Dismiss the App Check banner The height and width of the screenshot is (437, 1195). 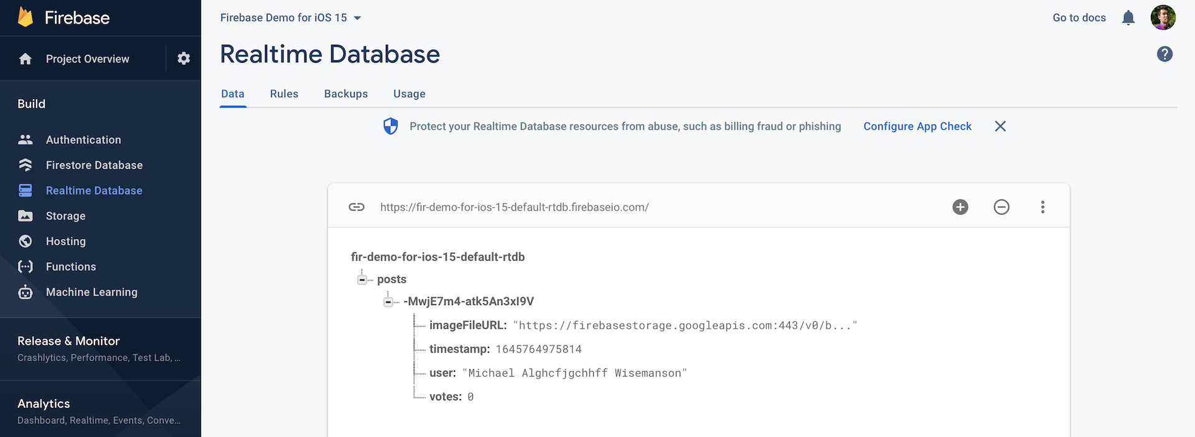(1000, 126)
